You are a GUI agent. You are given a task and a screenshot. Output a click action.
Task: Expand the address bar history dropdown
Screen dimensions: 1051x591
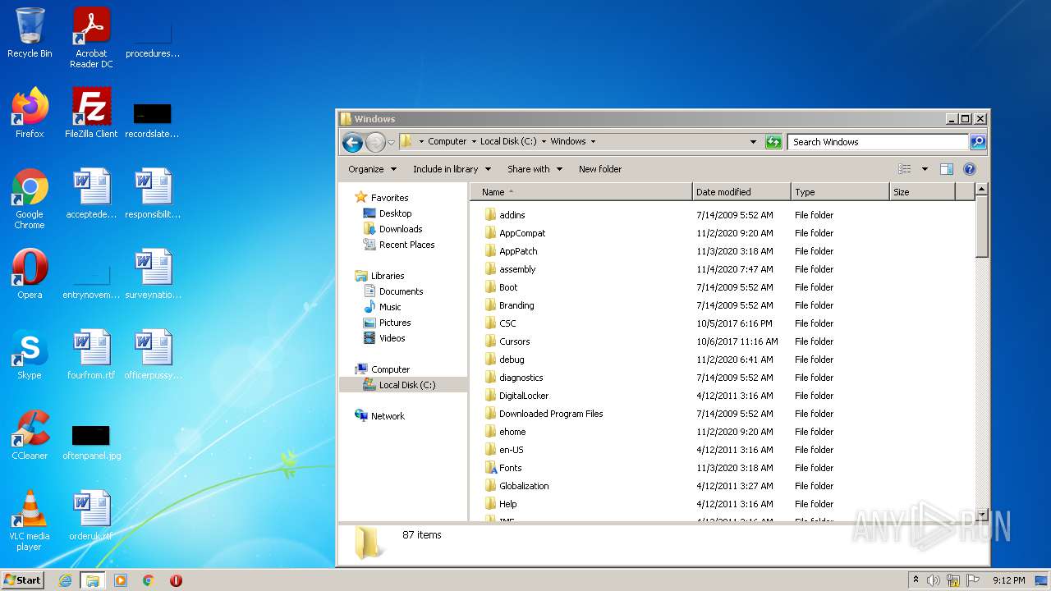click(753, 142)
